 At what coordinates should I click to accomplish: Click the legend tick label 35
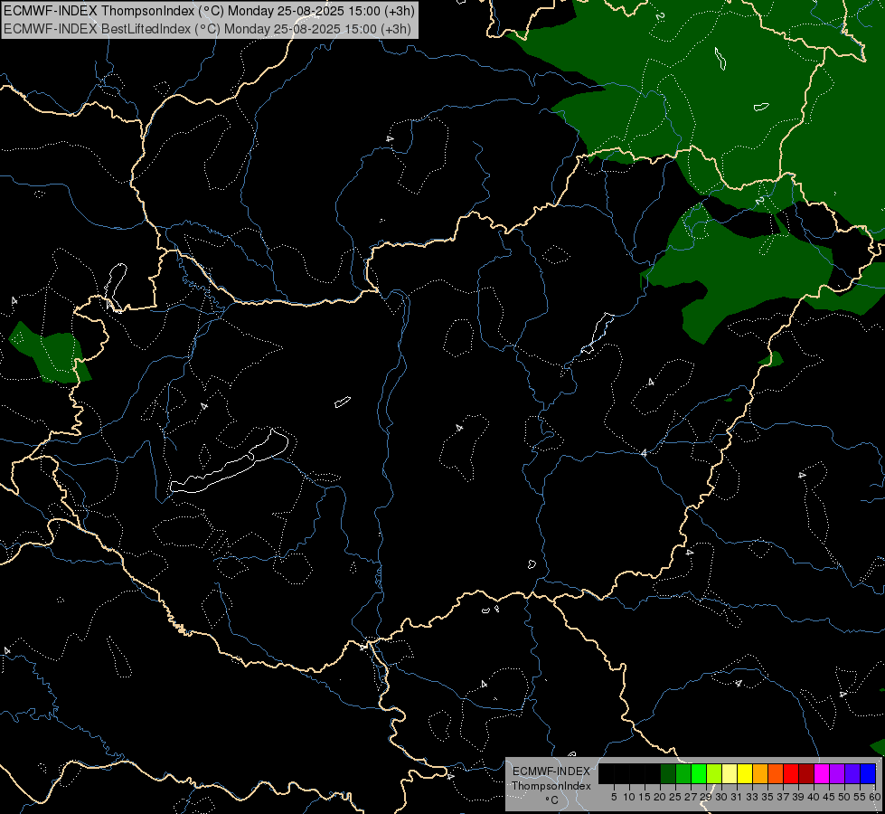pos(767,797)
